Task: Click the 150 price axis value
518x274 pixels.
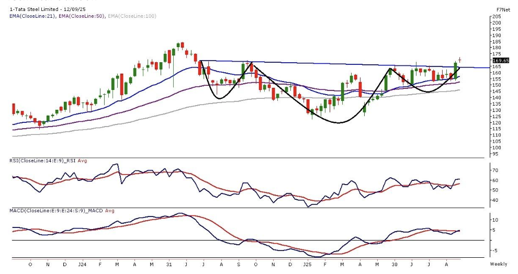Action: tap(497, 85)
